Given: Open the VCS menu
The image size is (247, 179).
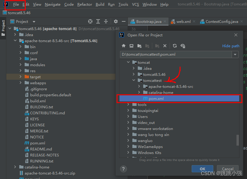Looking at the screenshot, I should (x=135, y=5).
